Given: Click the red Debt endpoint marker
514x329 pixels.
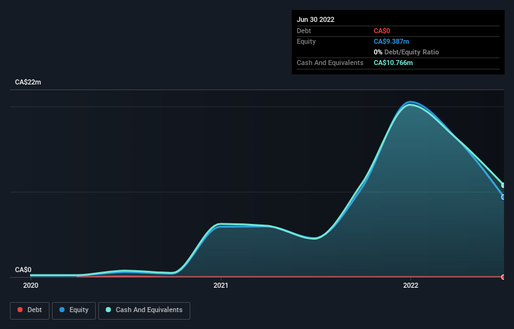Looking at the screenshot, I should click(x=503, y=277).
